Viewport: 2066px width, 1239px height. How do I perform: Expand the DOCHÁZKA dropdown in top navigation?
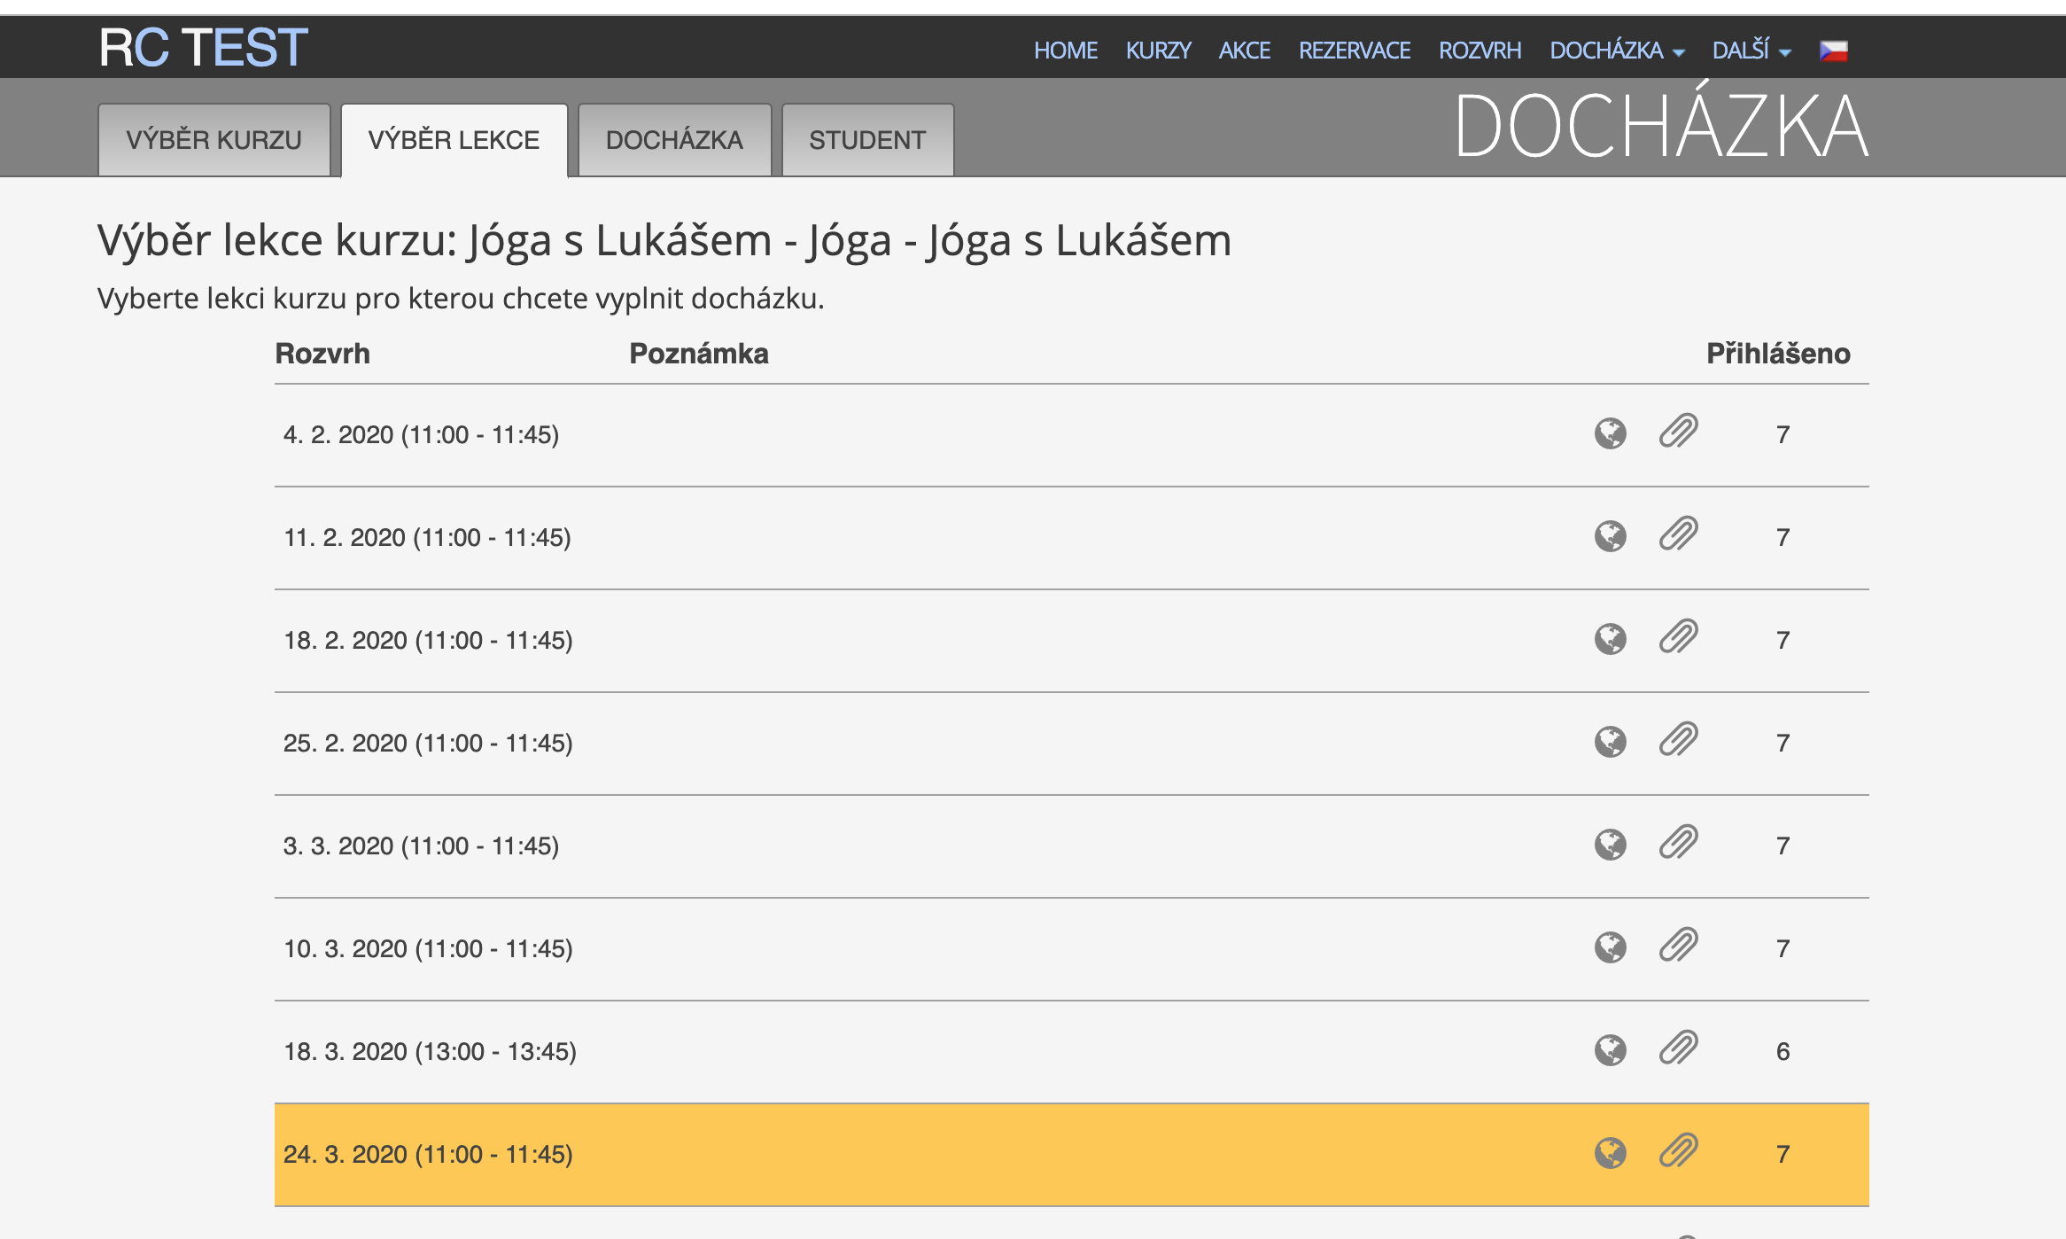tap(1616, 51)
